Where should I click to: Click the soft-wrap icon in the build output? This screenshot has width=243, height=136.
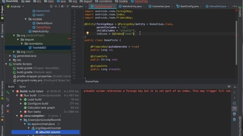tap(234, 103)
